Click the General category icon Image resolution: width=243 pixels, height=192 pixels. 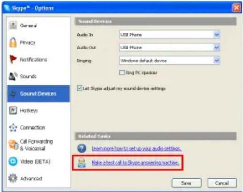pos(13,25)
